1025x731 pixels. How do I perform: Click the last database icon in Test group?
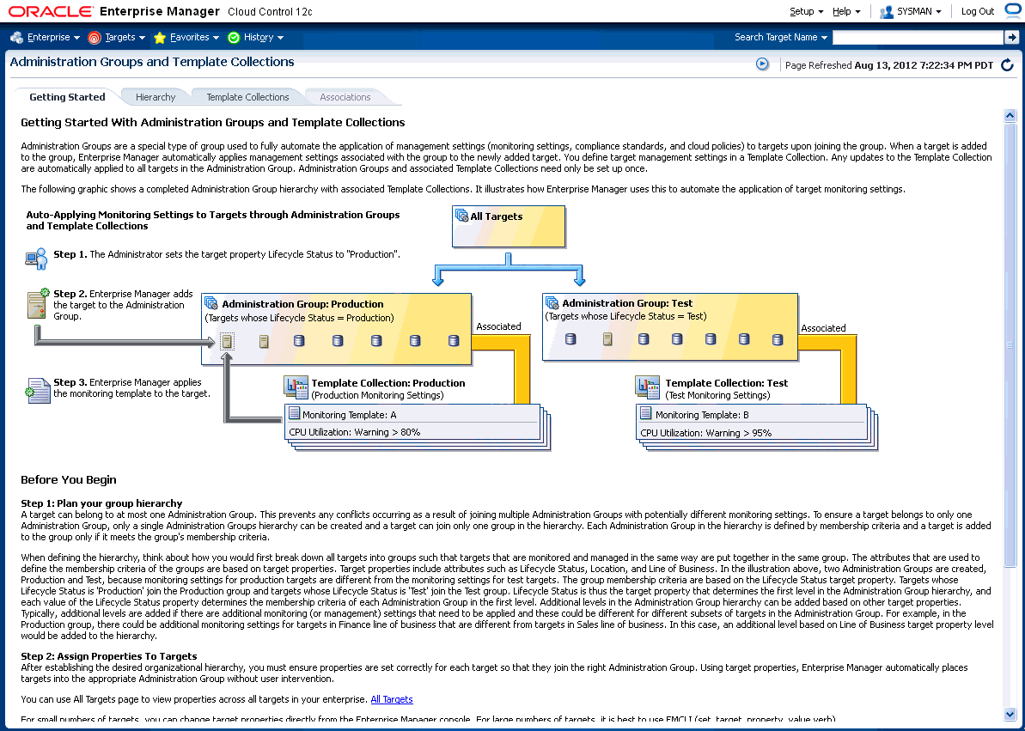(x=778, y=339)
